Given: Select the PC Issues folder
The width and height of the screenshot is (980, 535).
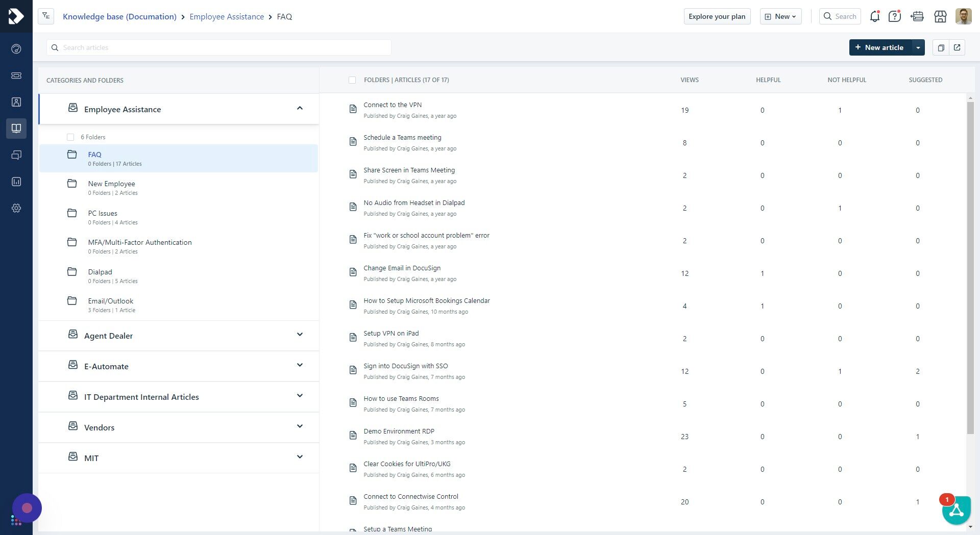Looking at the screenshot, I should (x=103, y=213).
